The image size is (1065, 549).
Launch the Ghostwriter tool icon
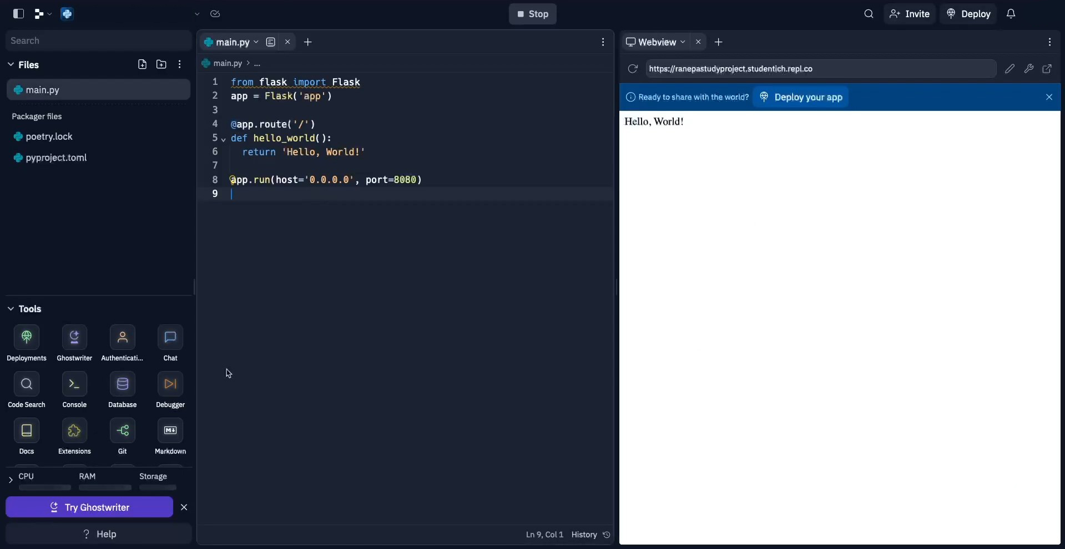tap(74, 338)
